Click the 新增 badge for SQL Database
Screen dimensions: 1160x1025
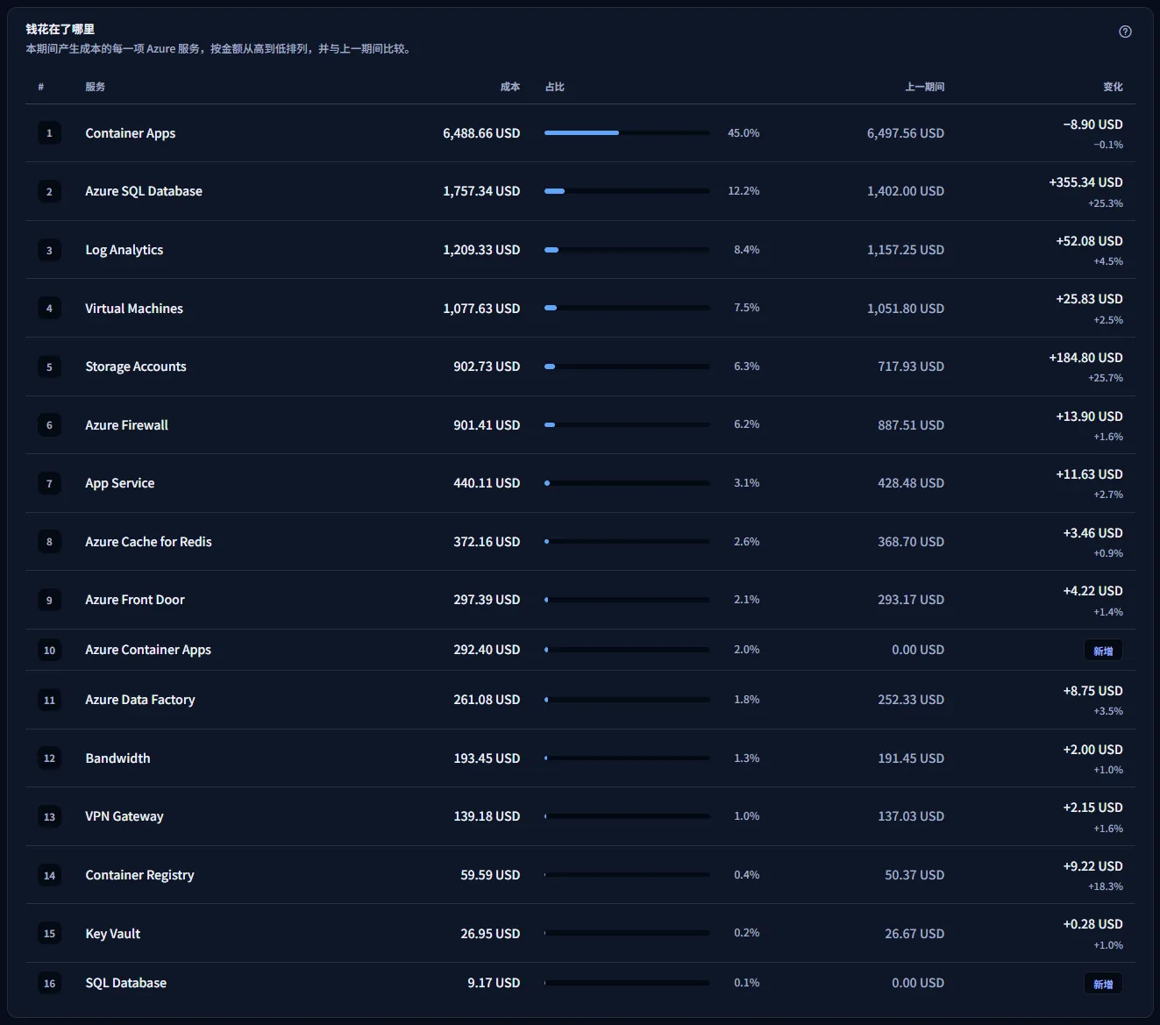tap(1103, 984)
